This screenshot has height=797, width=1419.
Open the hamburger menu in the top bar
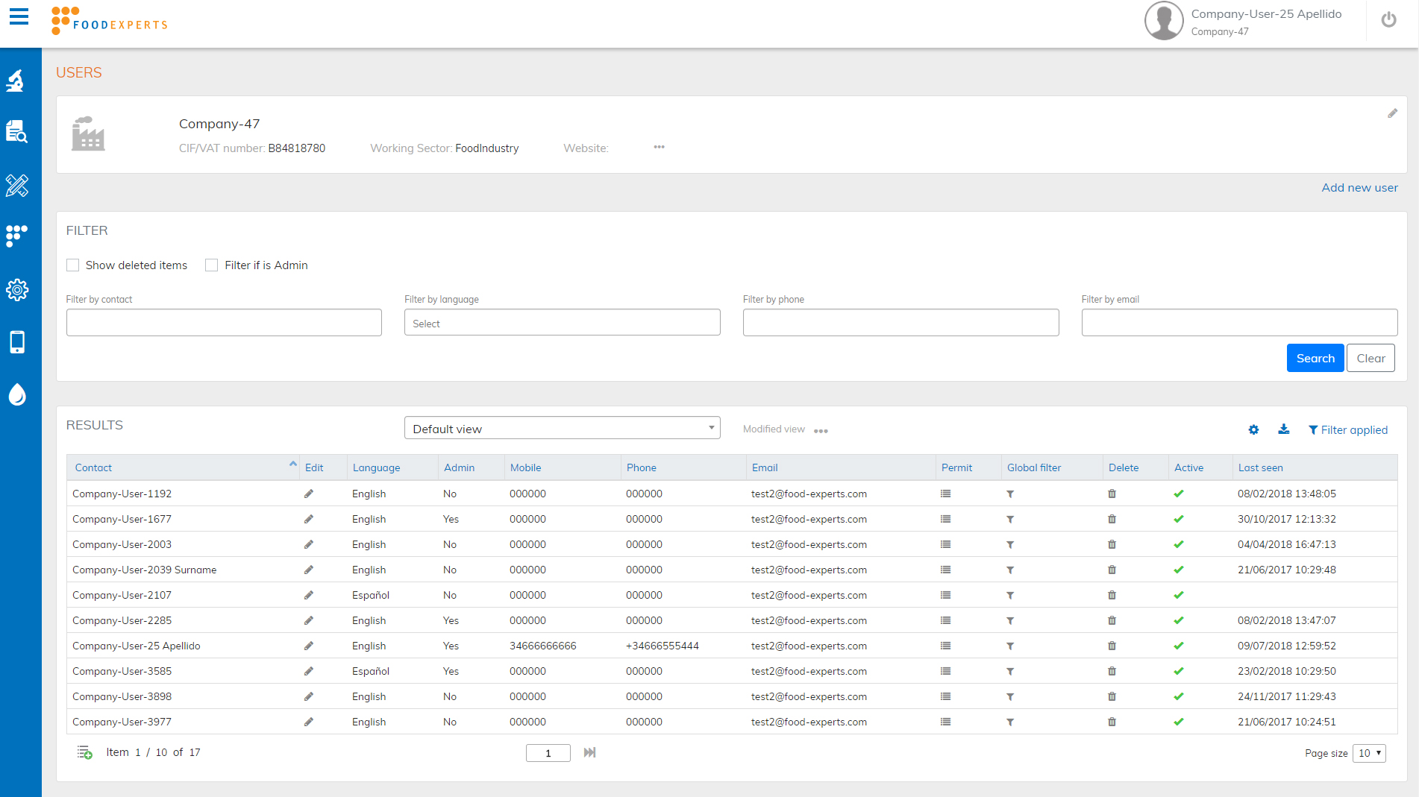tap(19, 17)
